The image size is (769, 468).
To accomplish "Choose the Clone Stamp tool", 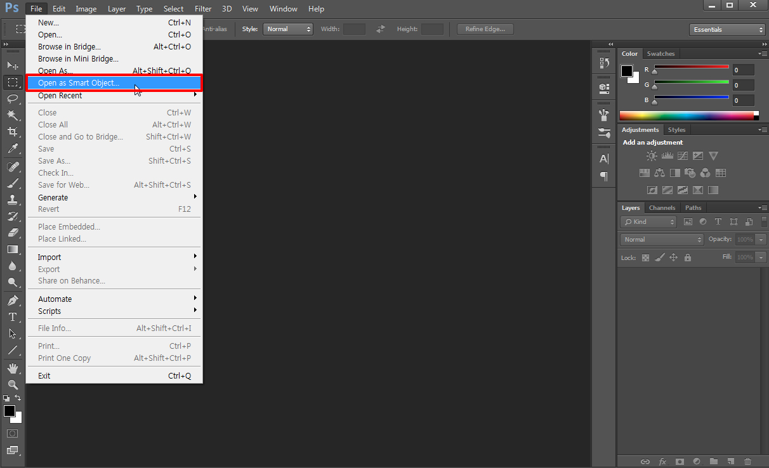I will pos(12,199).
